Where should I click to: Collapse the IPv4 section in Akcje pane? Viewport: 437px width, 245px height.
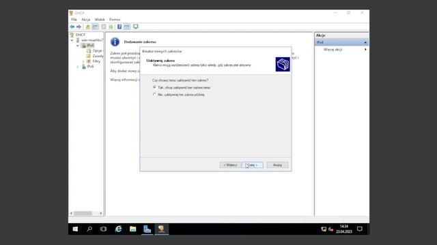click(365, 42)
